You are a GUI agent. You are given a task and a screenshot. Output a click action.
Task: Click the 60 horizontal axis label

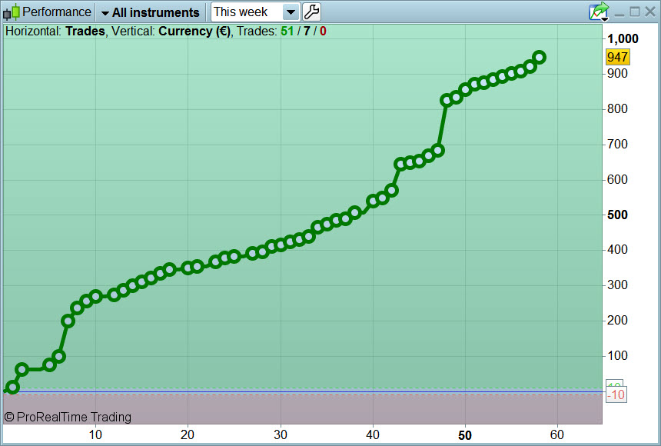[x=557, y=434]
